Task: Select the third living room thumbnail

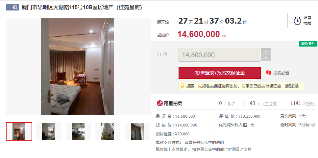Action: [78, 131]
